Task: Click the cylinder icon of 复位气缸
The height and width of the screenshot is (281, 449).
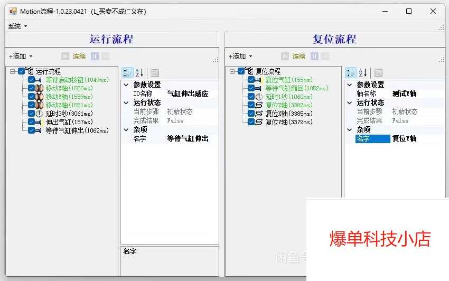Action: [x=259, y=80]
